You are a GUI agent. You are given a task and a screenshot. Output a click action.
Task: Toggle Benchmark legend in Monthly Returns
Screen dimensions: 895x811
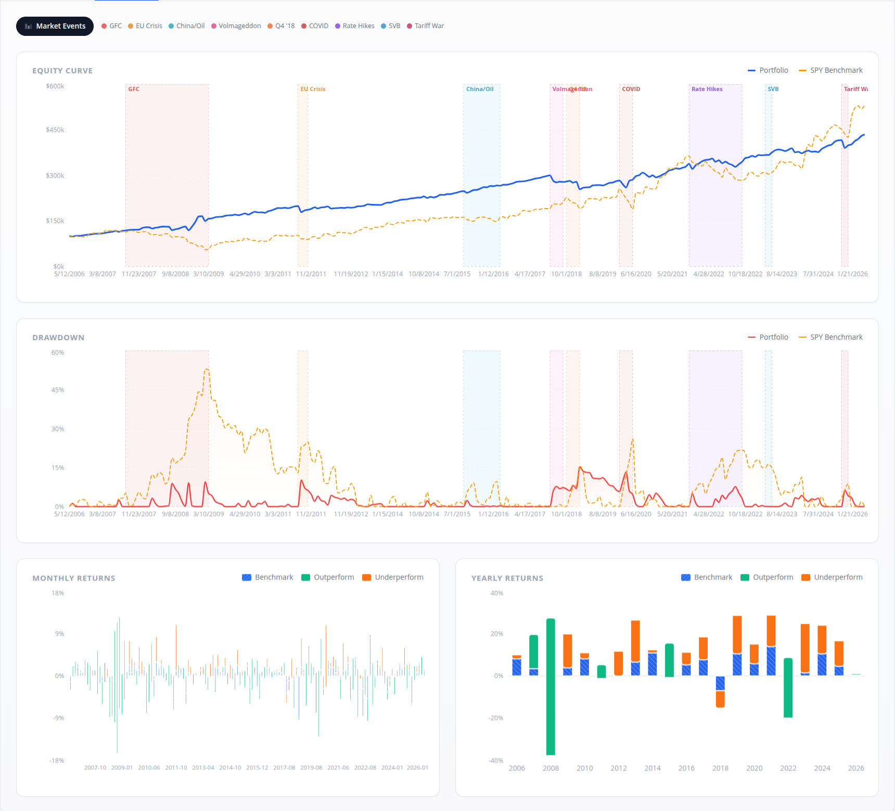point(267,577)
